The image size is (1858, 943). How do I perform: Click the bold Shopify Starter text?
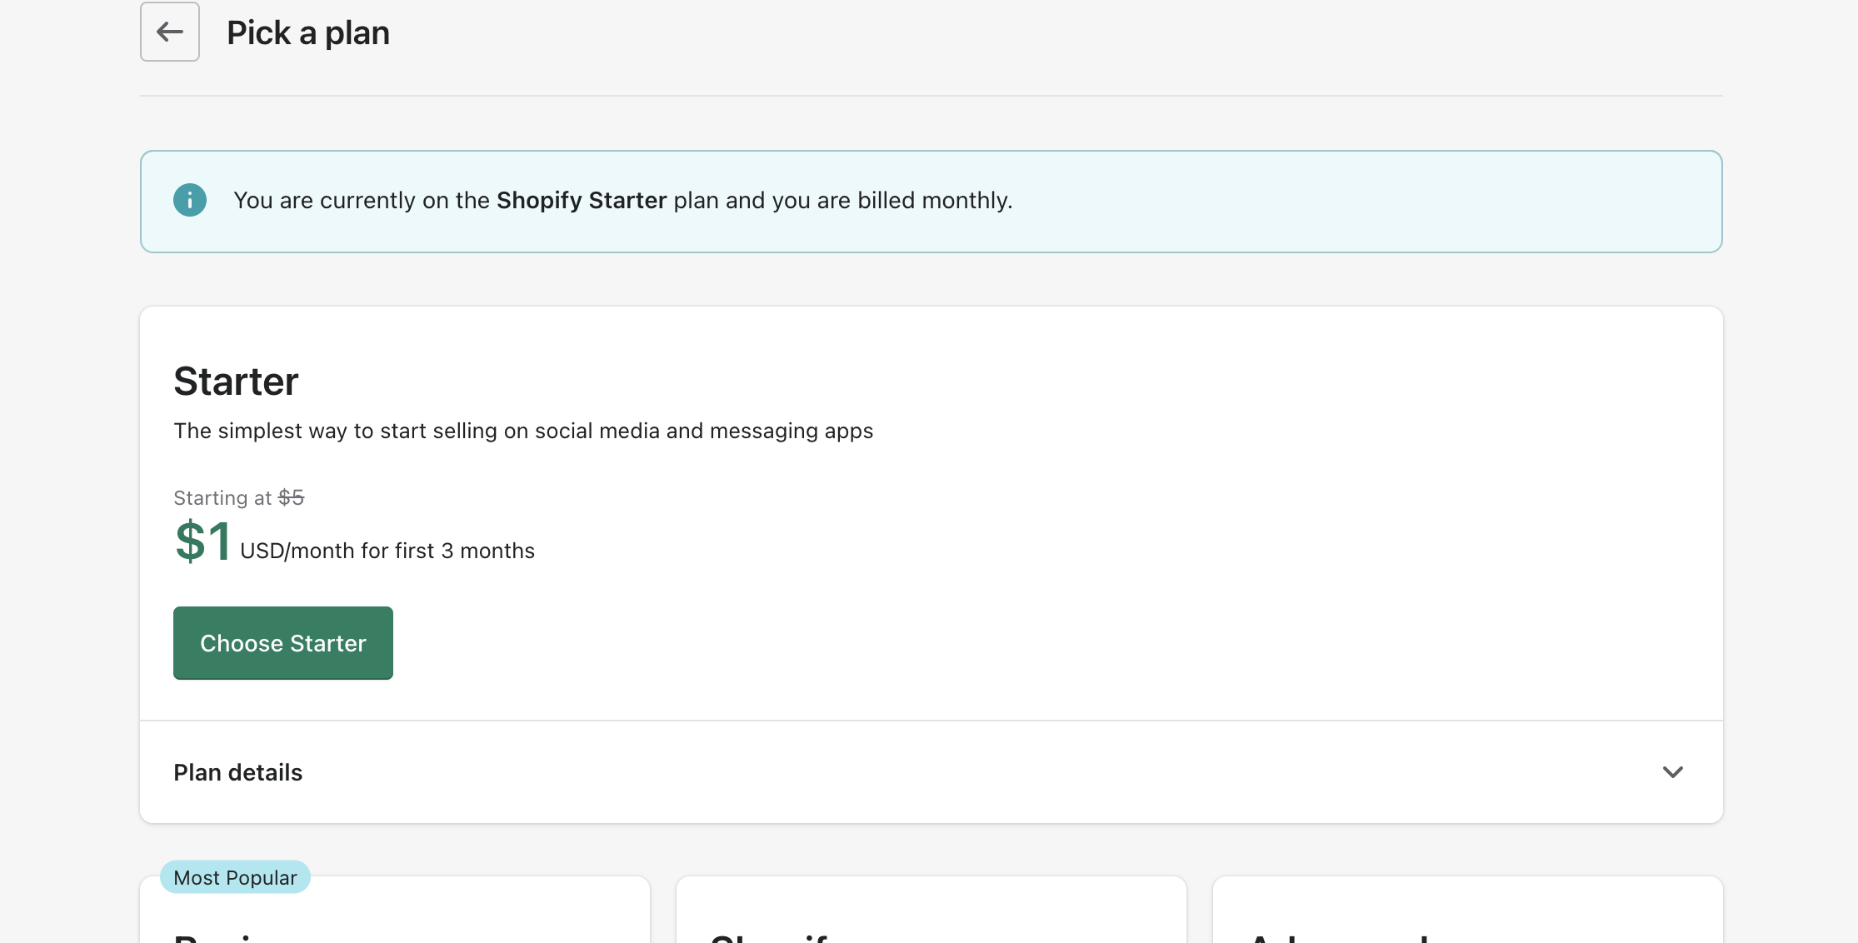point(582,201)
